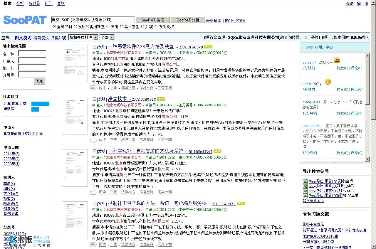Image resolution: width=376 pixels, height=249 pixels.
Task: Select 外观 radio button
Action: point(143,26)
